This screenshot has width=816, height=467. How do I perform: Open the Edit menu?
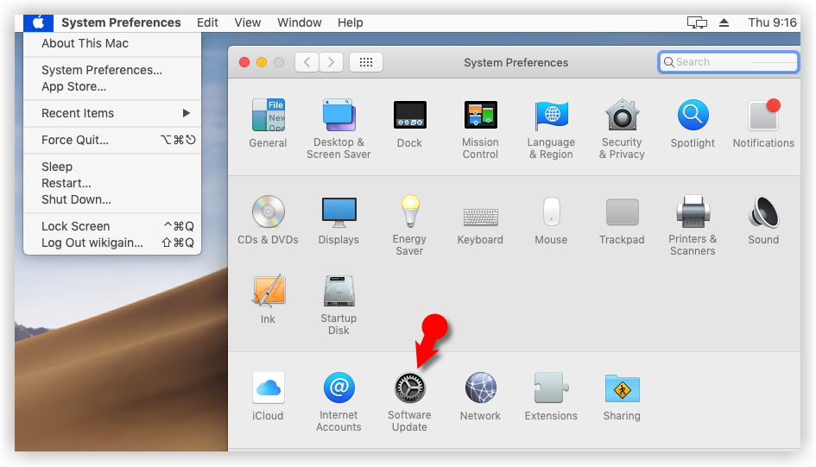click(x=207, y=23)
